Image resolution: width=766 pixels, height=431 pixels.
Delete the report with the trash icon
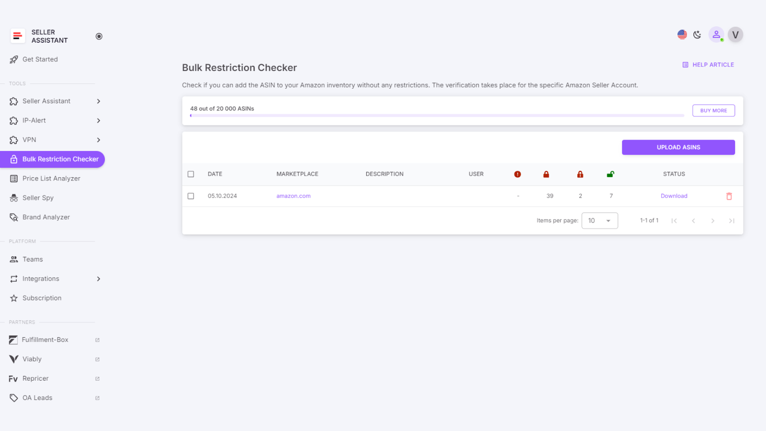tap(729, 196)
